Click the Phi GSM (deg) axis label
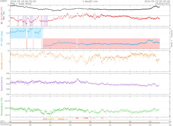This screenshot has height=126, width=173. [2, 38]
